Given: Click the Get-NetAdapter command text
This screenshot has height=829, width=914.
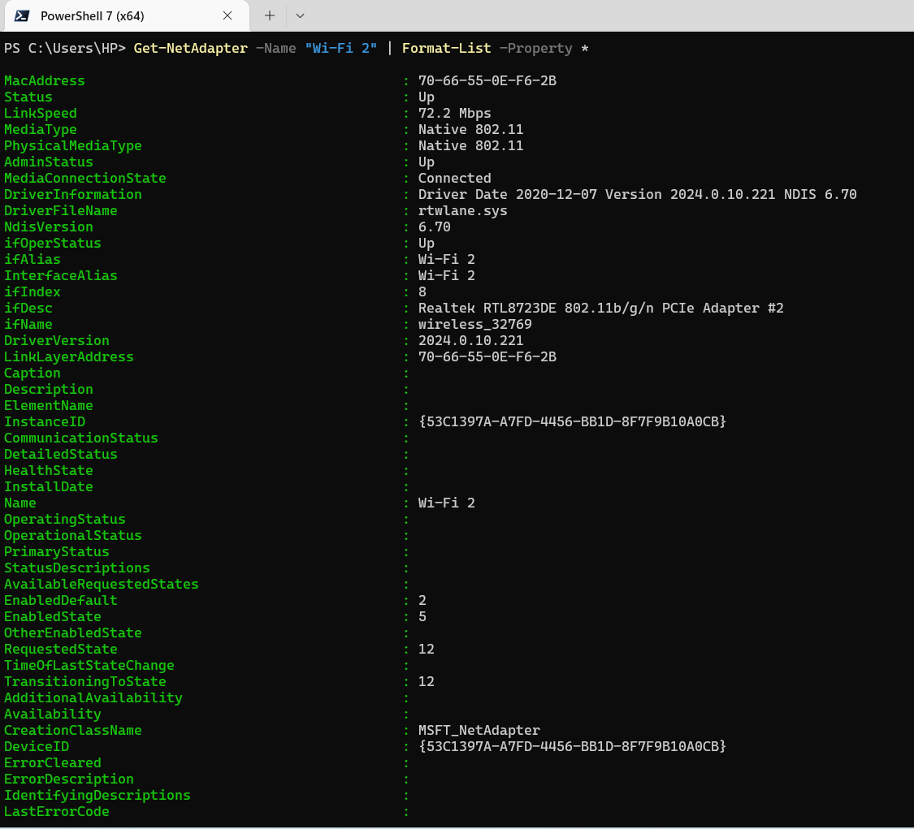Looking at the screenshot, I should 190,48.
